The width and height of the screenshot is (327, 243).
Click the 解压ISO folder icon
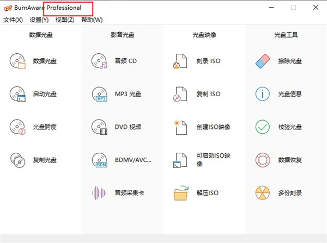tap(181, 193)
